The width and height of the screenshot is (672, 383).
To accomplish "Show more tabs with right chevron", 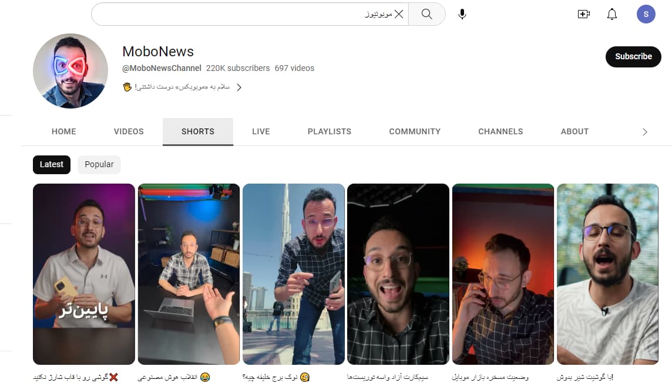I will tap(644, 132).
